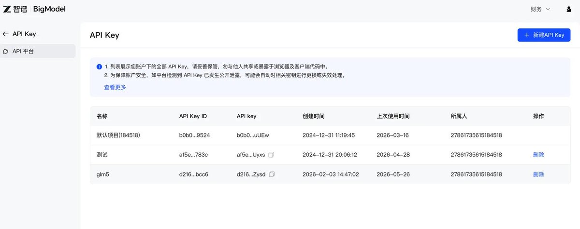Viewport: 580px width, 229px height.
Task: Go back using the API Key arrow
Action: [5, 34]
